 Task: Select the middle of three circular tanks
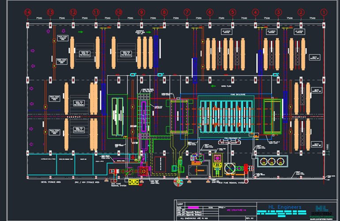[272, 161]
